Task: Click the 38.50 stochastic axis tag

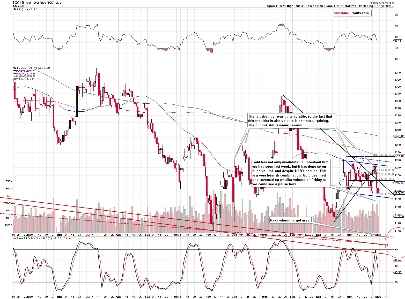Action: 398,272
